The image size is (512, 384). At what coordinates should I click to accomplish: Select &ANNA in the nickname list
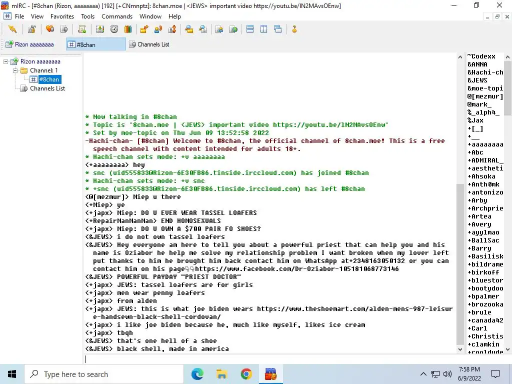click(477, 64)
